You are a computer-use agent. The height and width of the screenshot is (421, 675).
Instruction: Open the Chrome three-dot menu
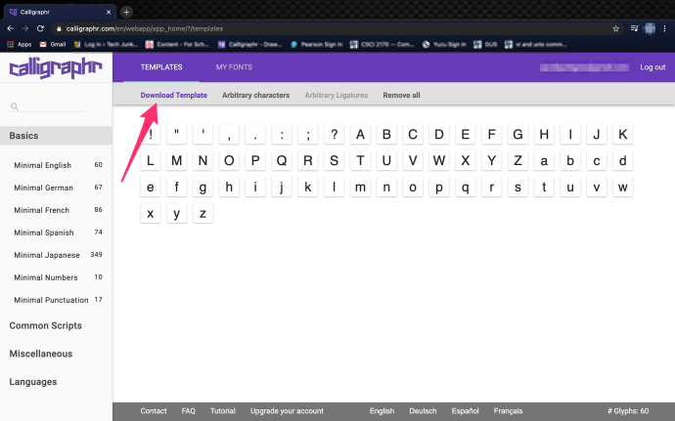point(664,28)
